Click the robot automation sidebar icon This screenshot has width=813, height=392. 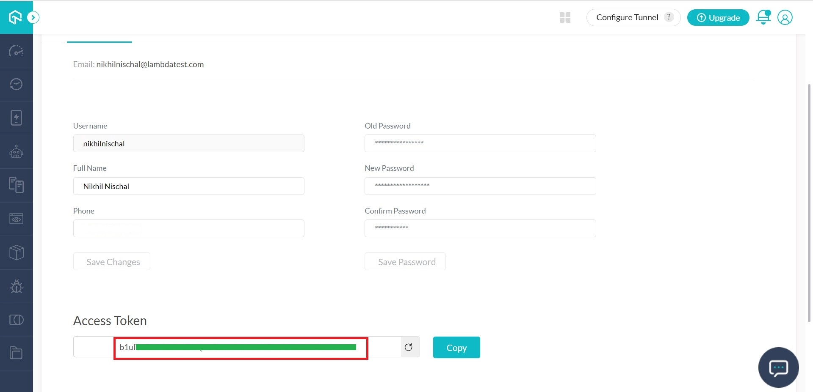[16, 152]
